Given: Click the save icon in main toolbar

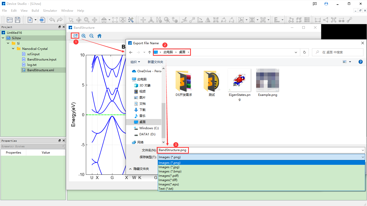Looking at the screenshot, I should pos(18,20).
